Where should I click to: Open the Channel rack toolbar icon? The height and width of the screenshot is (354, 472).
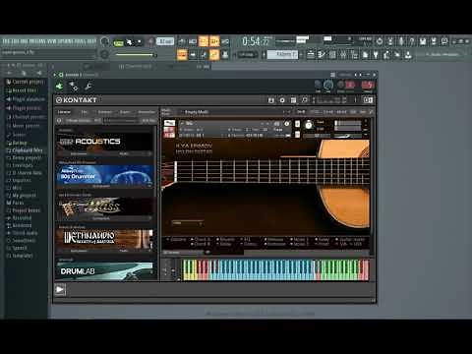pyautogui.click(x=332, y=55)
